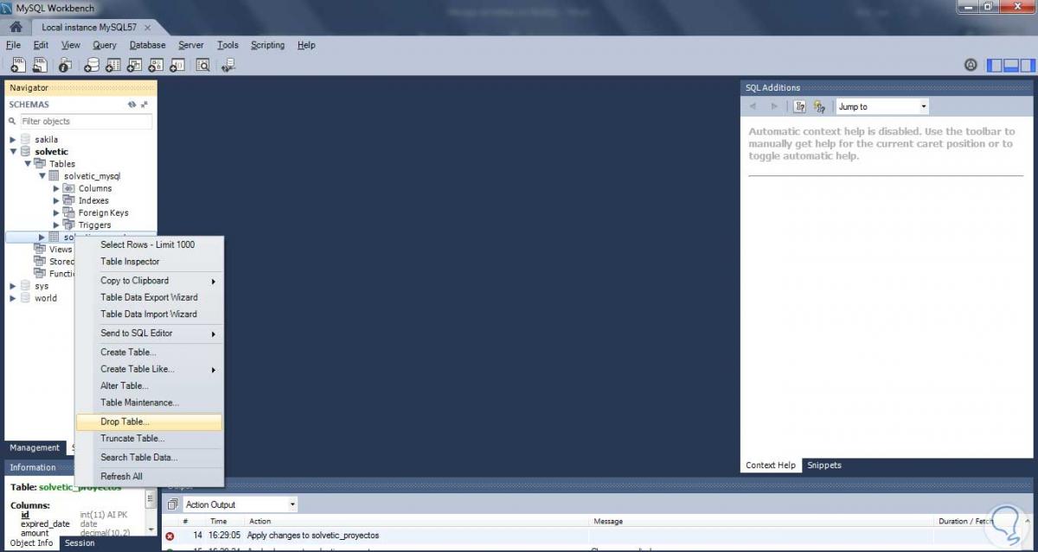Collapse the Tables folder
This screenshot has height=552, width=1038.
coord(28,163)
